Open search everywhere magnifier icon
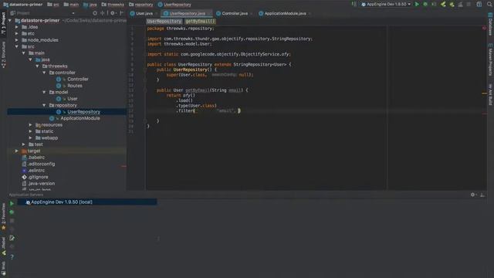 click(489, 5)
